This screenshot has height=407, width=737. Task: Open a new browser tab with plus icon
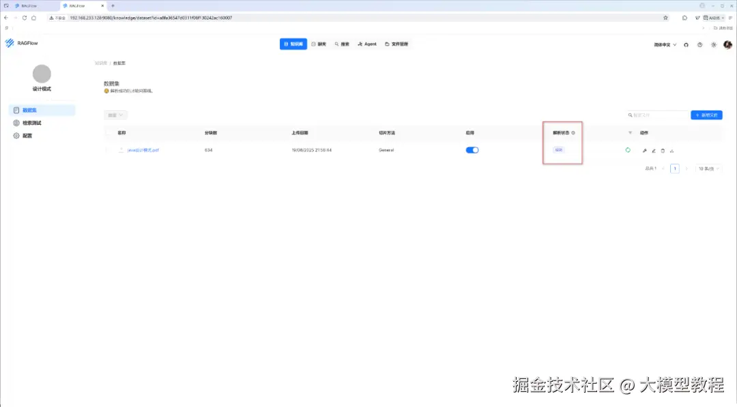[113, 5]
